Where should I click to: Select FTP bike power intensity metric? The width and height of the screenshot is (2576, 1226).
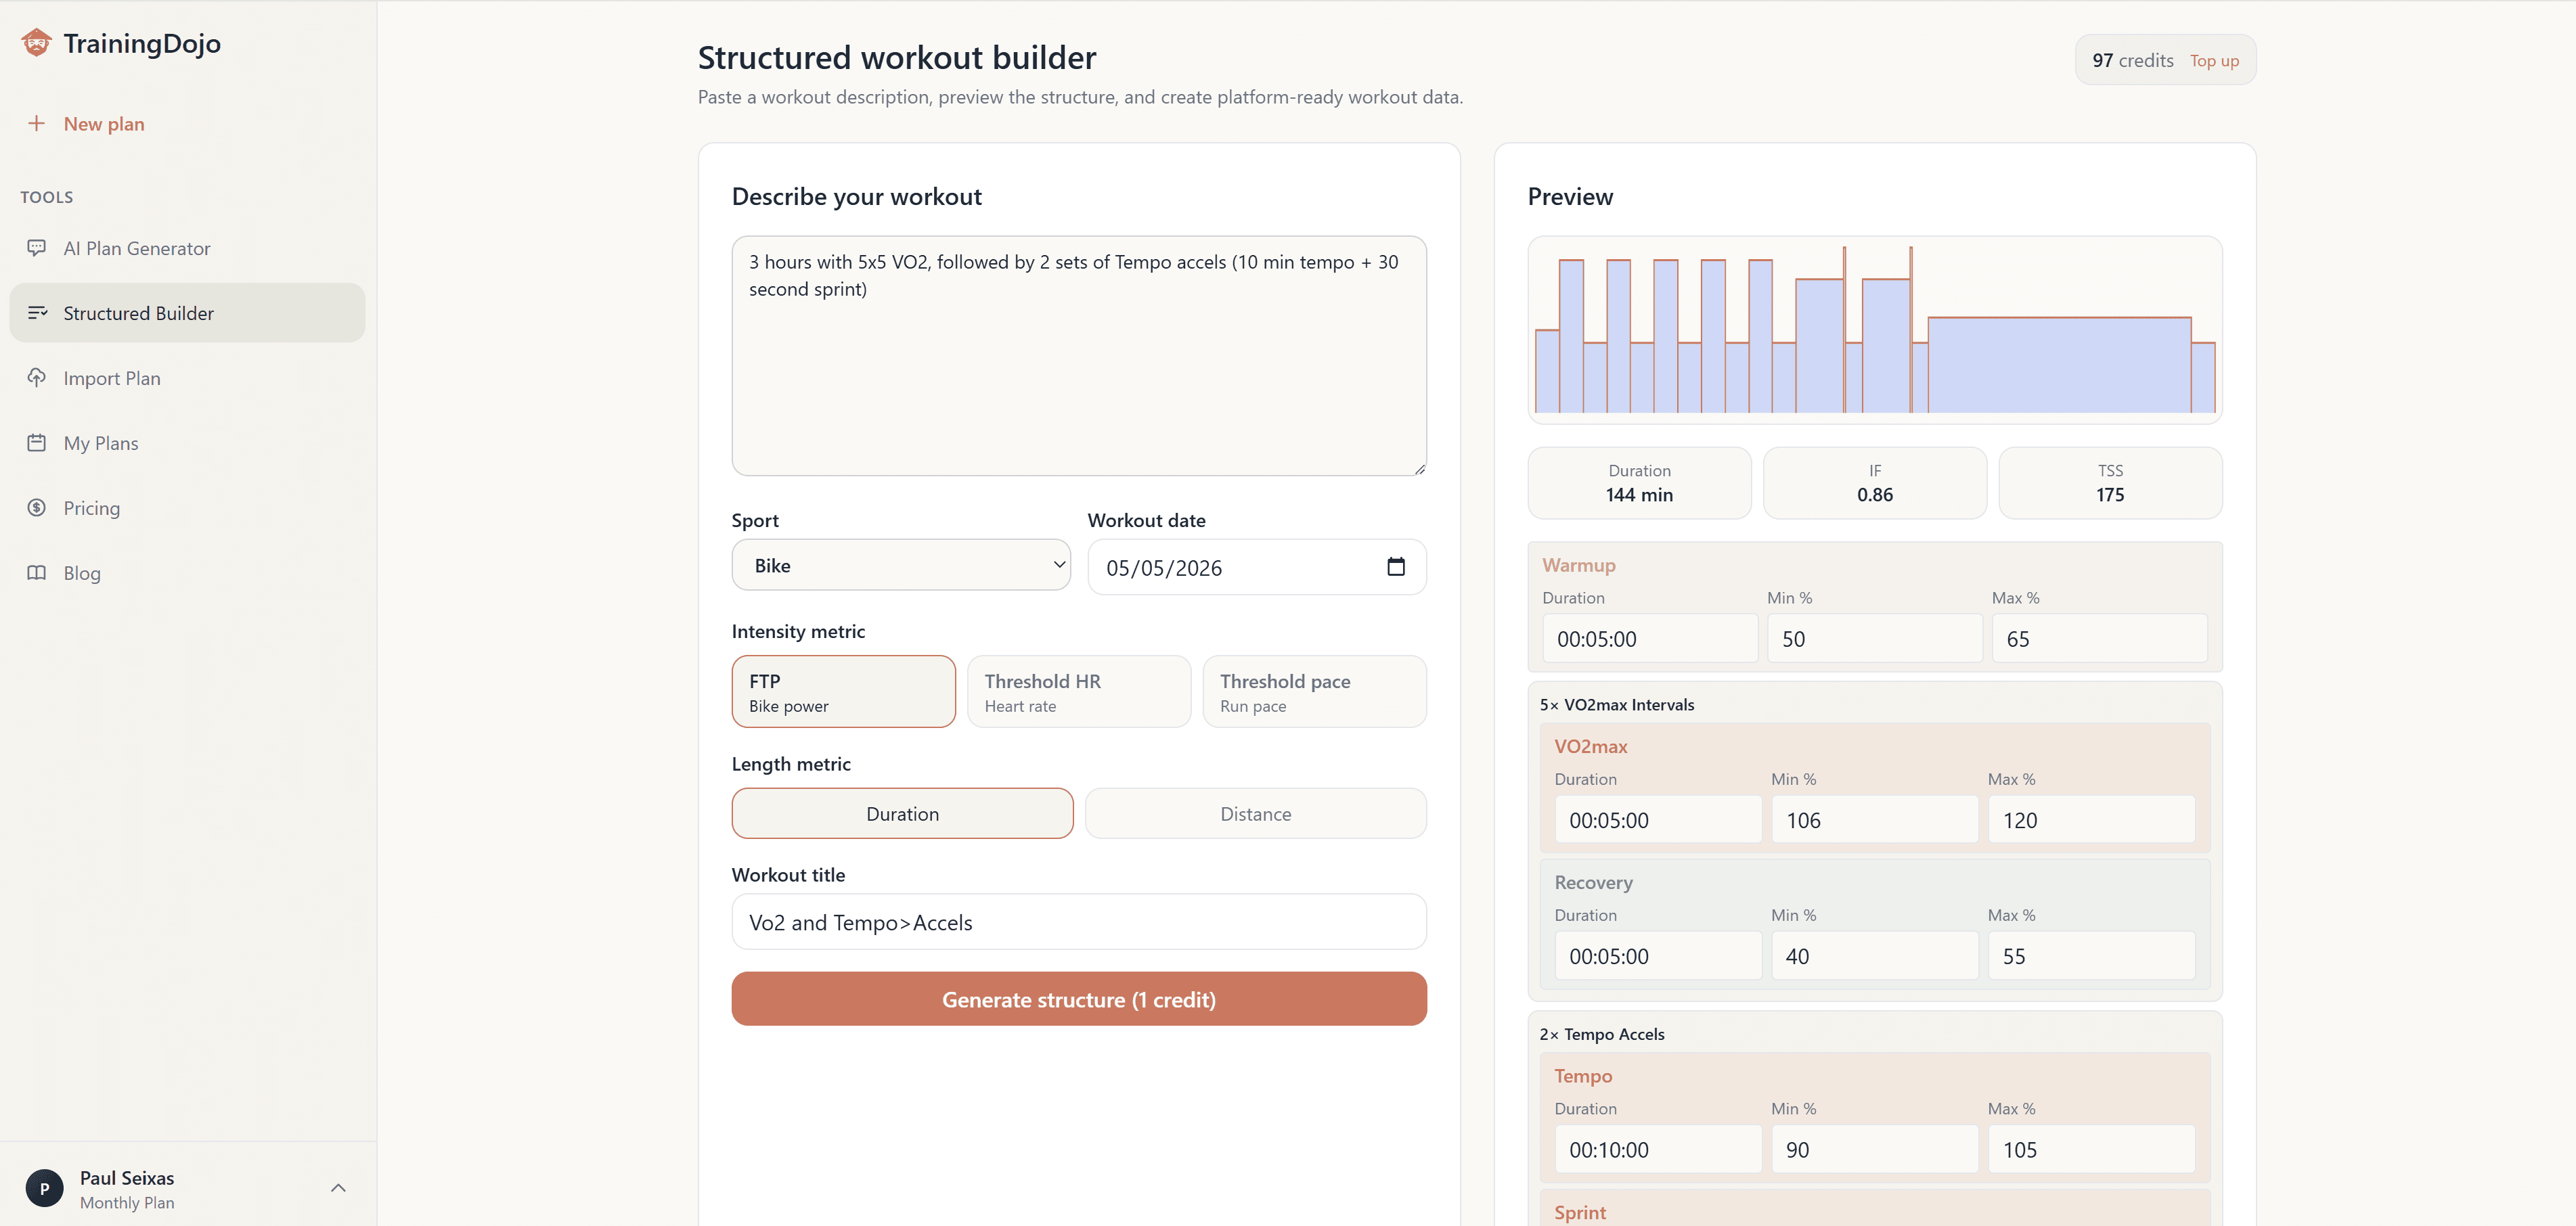pyautogui.click(x=843, y=691)
